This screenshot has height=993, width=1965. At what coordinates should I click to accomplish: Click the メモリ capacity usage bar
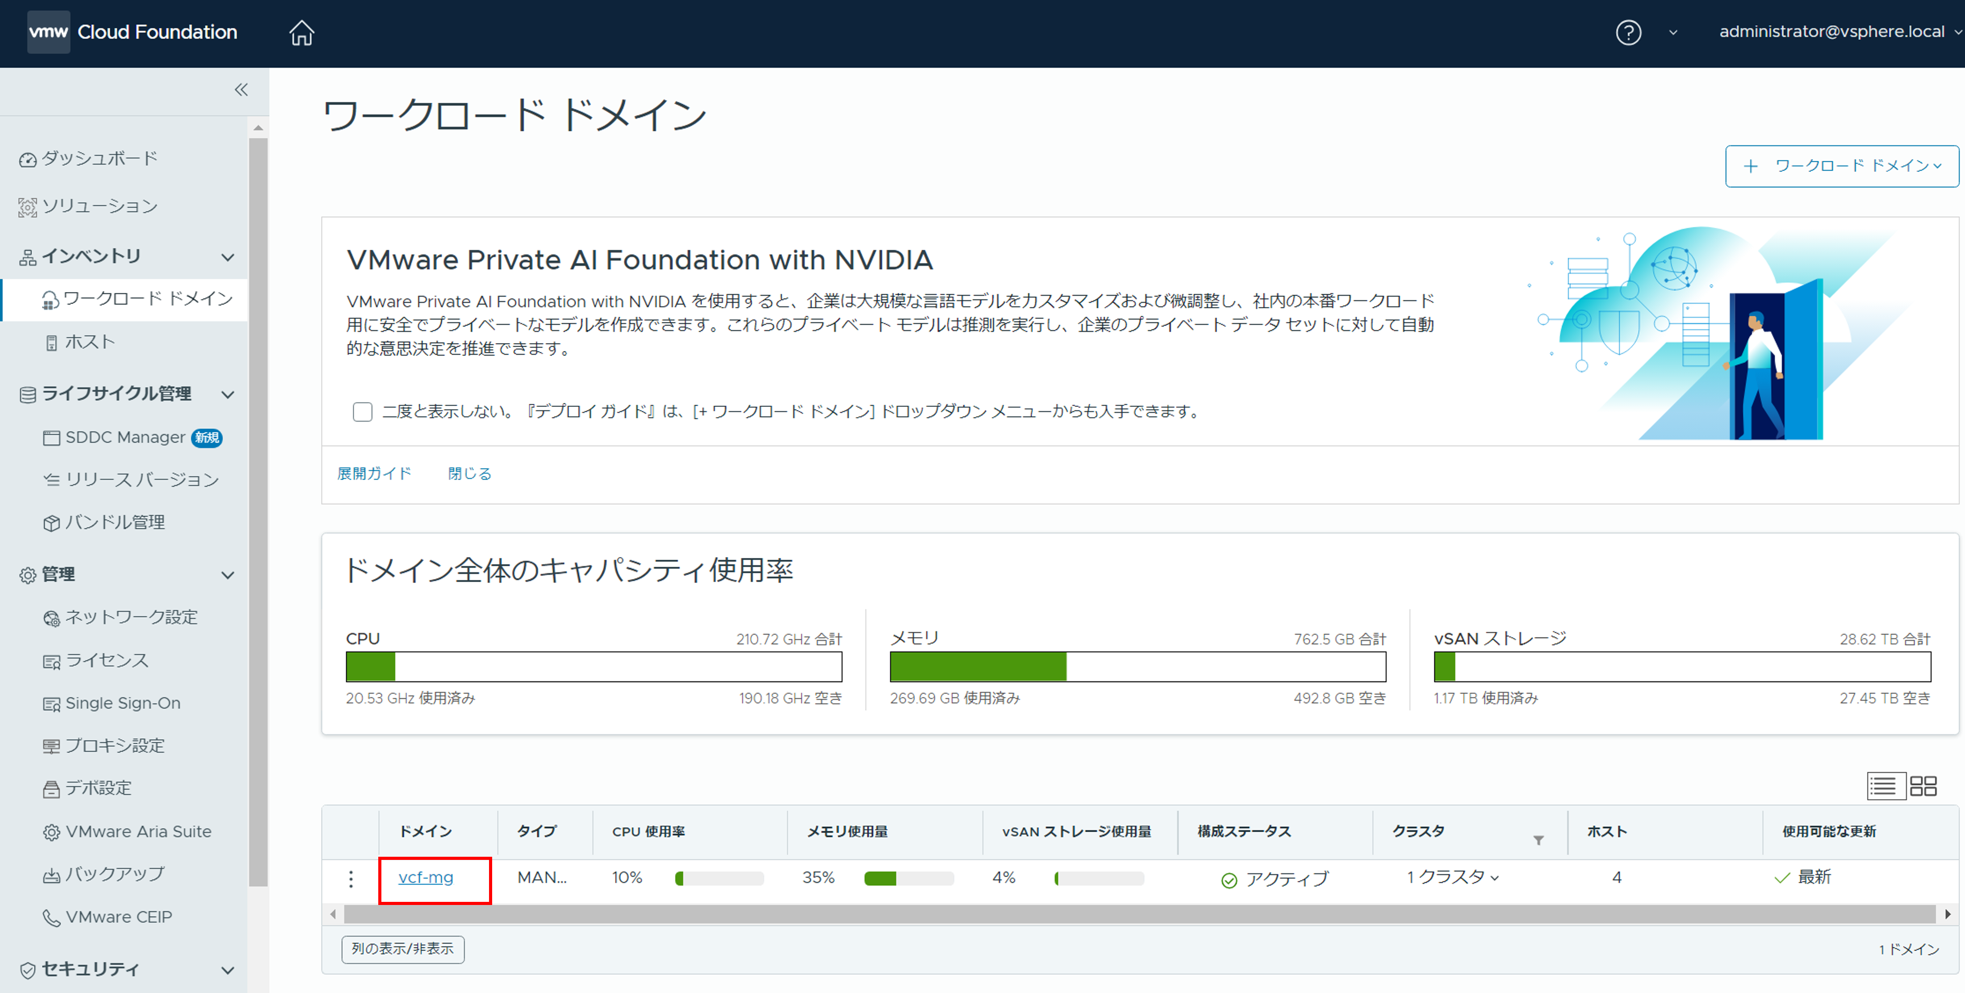click(1138, 666)
